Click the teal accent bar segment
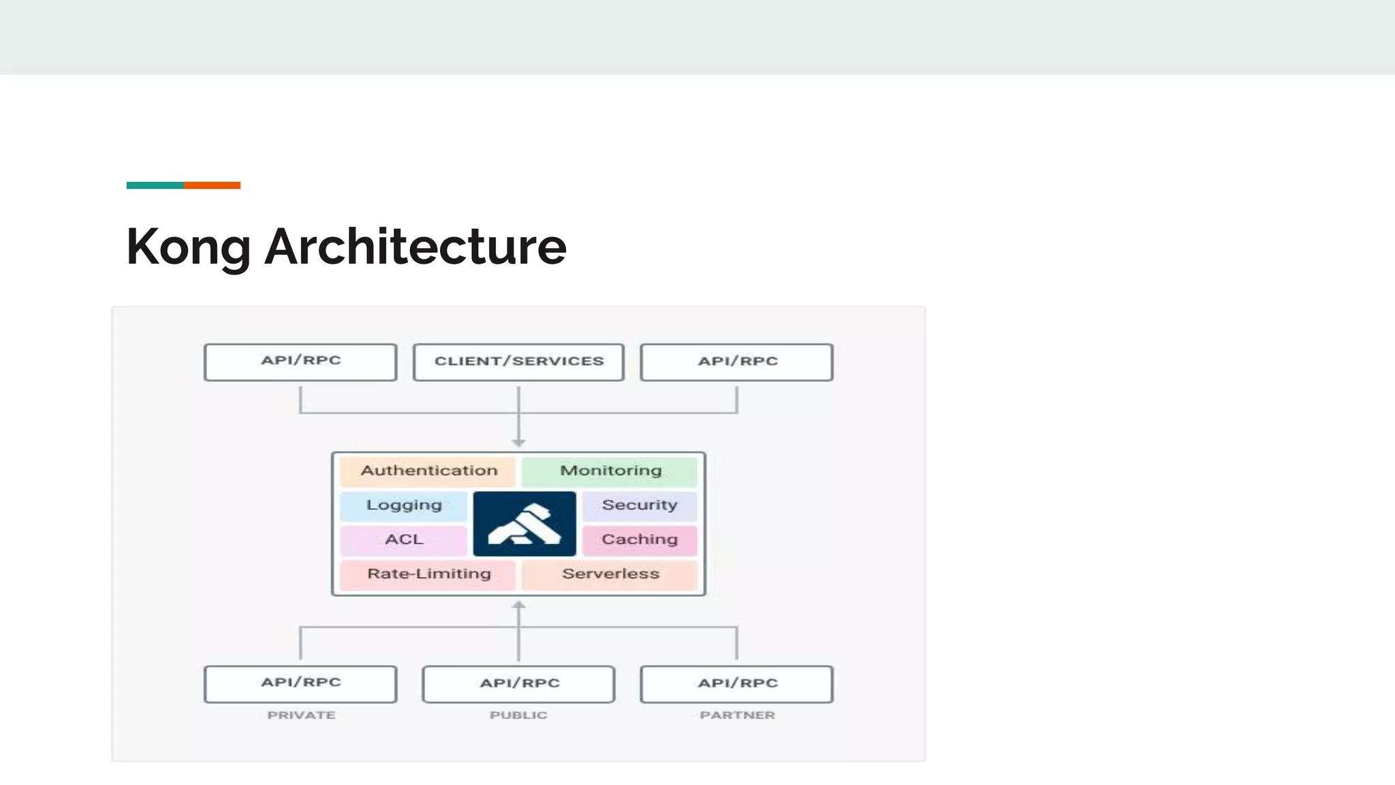This screenshot has height=785, width=1395. coord(155,185)
